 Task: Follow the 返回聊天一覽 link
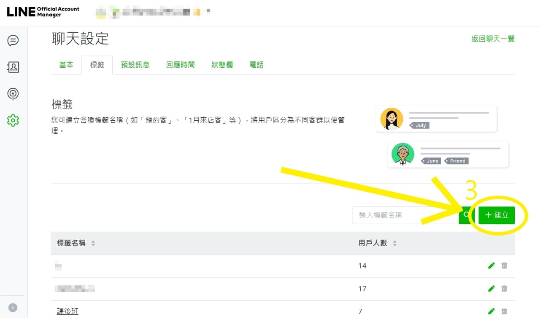tap(493, 39)
